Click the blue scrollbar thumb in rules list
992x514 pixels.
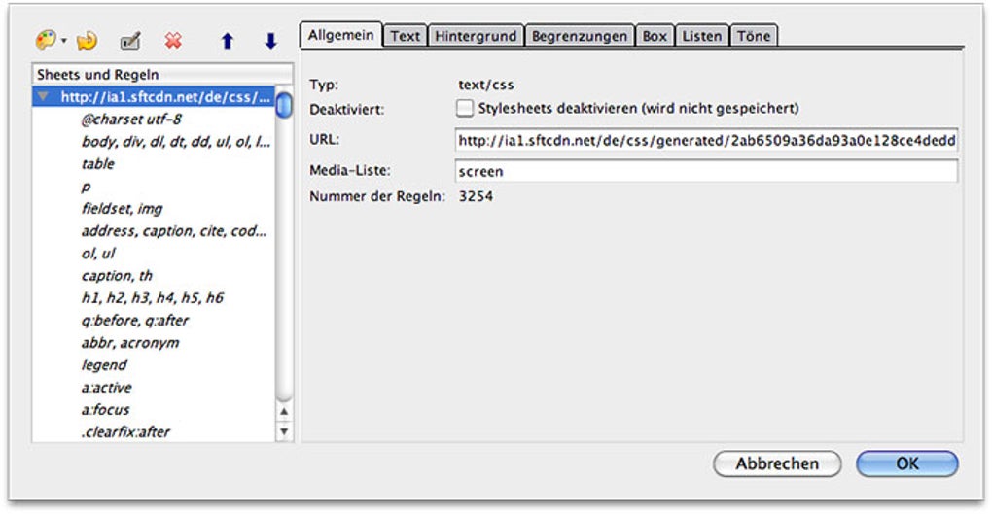click(x=284, y=105)
